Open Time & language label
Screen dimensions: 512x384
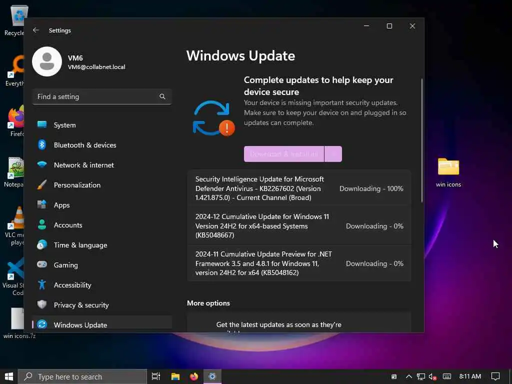[x=80, y=245]
